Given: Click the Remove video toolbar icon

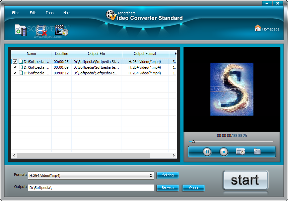Looking at the screenshot, I should [x=42, y=30].
